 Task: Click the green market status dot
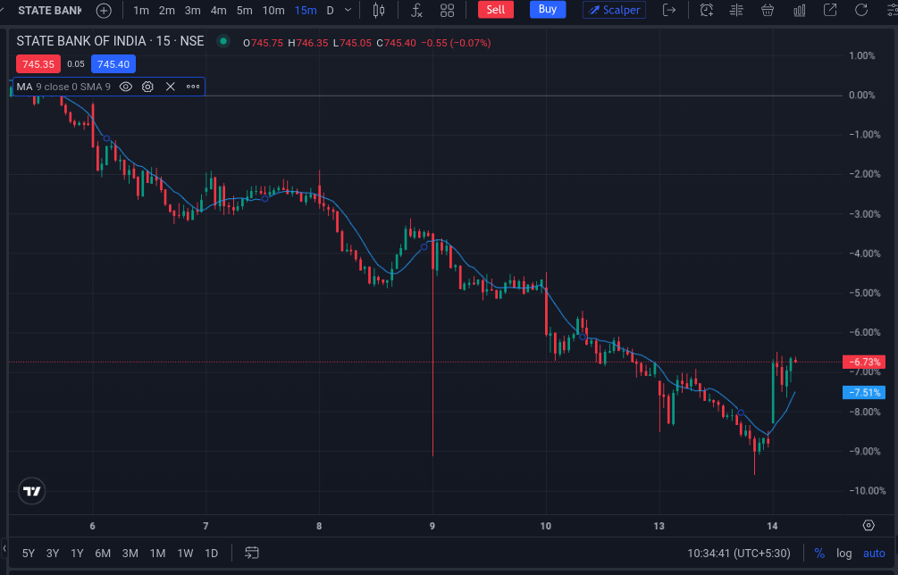pyautogui.click(x=223, y=41)
